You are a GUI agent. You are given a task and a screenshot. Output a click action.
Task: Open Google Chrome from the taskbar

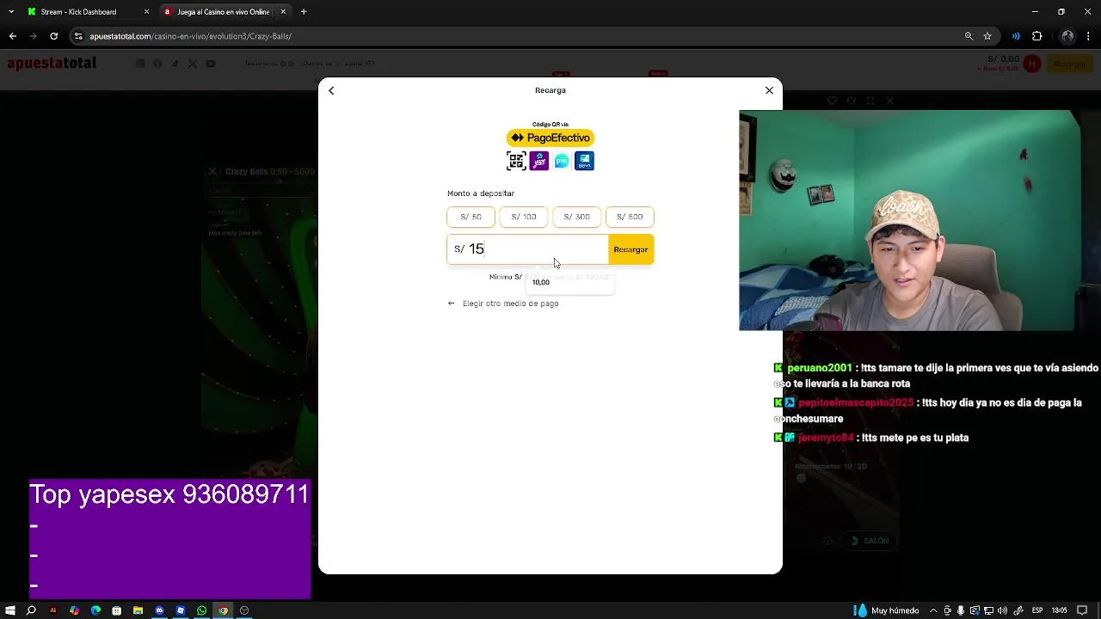223,610
